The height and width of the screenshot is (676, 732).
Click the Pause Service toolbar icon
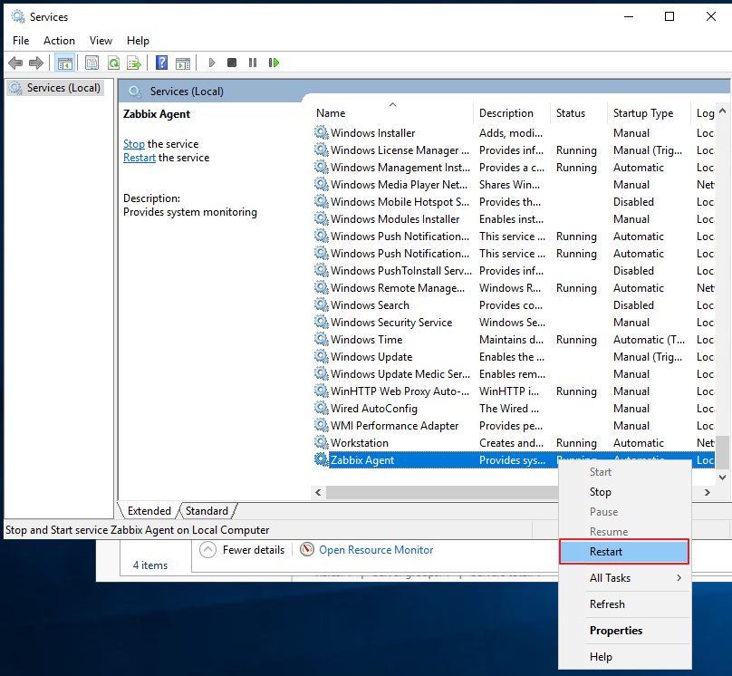(253, 63)
